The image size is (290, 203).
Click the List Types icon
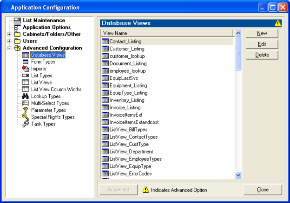tap(26, 76)
